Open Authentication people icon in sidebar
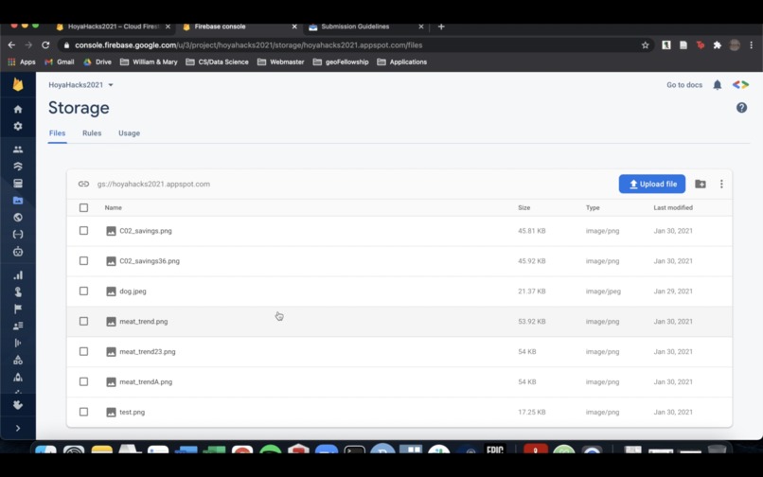 point(18,150)
